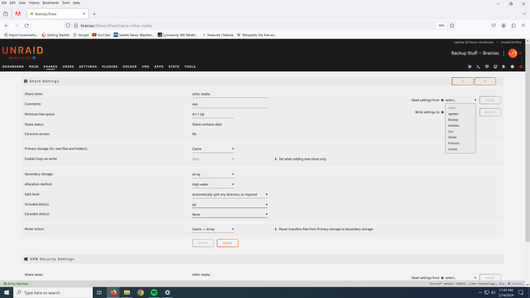Viewport: 530px width, 298px height.
Task: Edit the Minimum free space field
Action: [213, 114]
